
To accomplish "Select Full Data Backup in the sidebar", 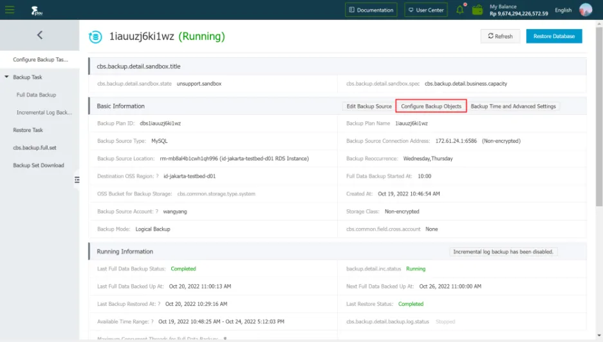I will tap(36, 95).
